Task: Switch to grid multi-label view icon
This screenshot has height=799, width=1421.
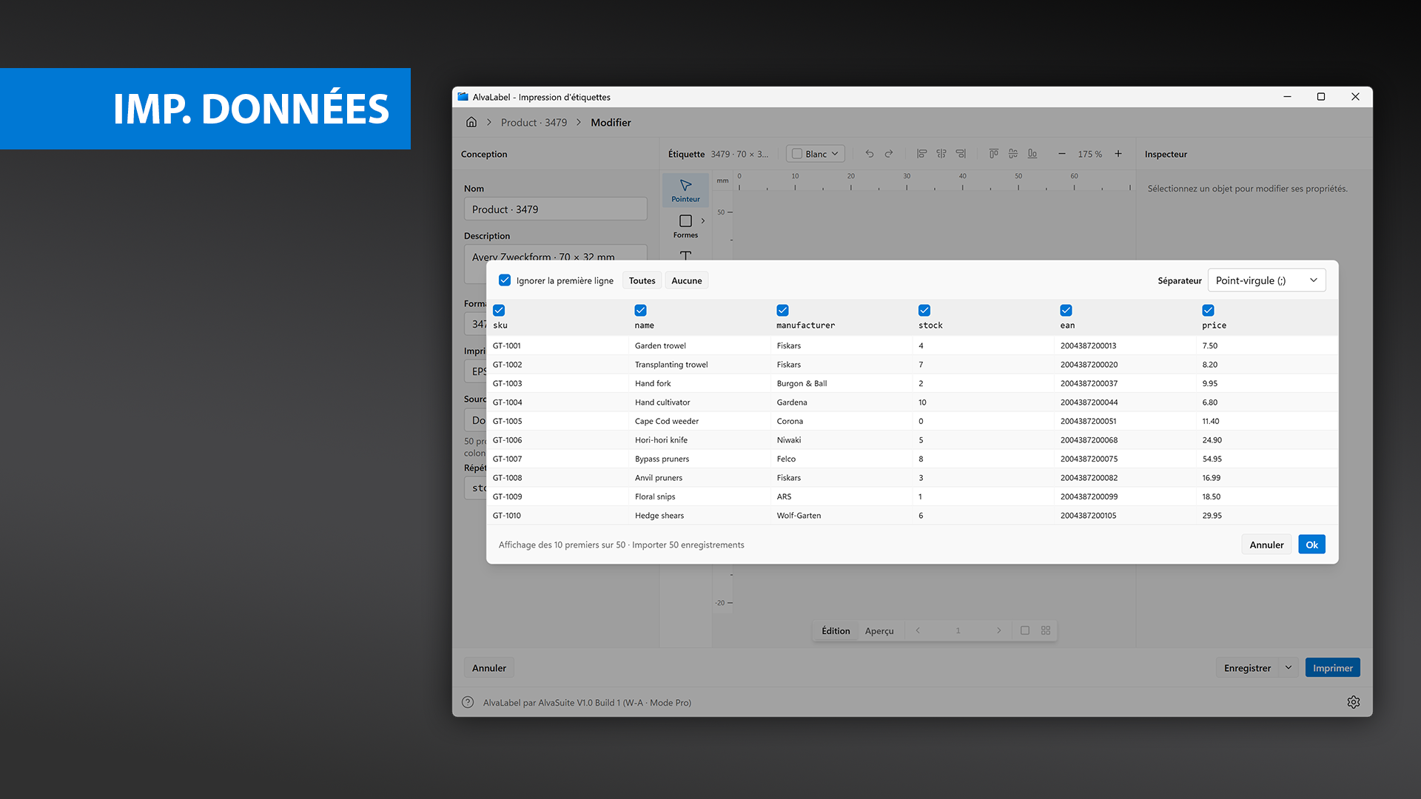Action: [x=1046, y=630]
